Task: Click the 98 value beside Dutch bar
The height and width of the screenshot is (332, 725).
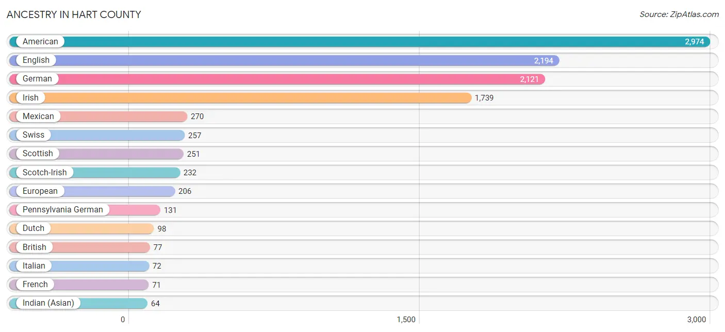Action: (x=162, y=229)
